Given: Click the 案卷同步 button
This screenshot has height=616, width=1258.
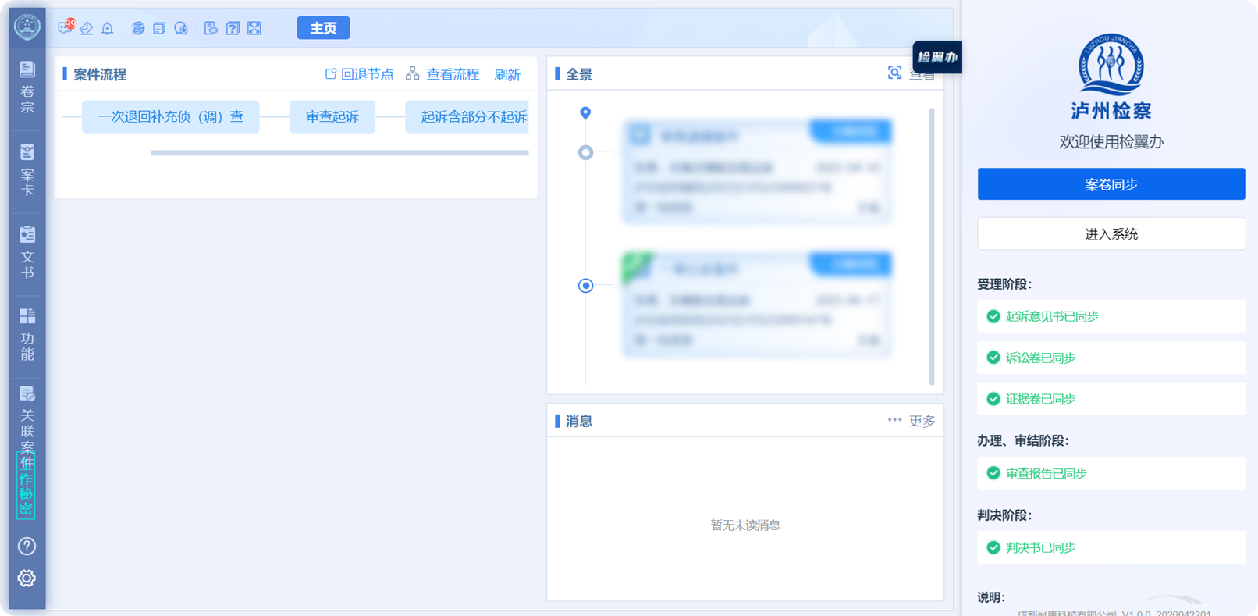Looking at the screenshot, I should [x=1111, y=184].
